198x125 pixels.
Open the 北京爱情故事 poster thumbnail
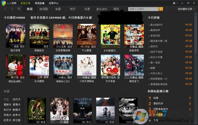63,36
